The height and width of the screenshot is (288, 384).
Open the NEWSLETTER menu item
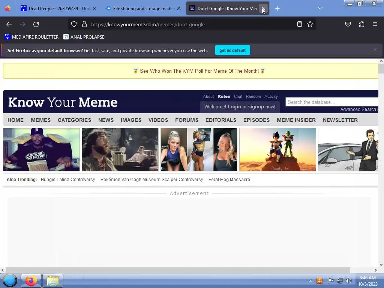(340, 120)
